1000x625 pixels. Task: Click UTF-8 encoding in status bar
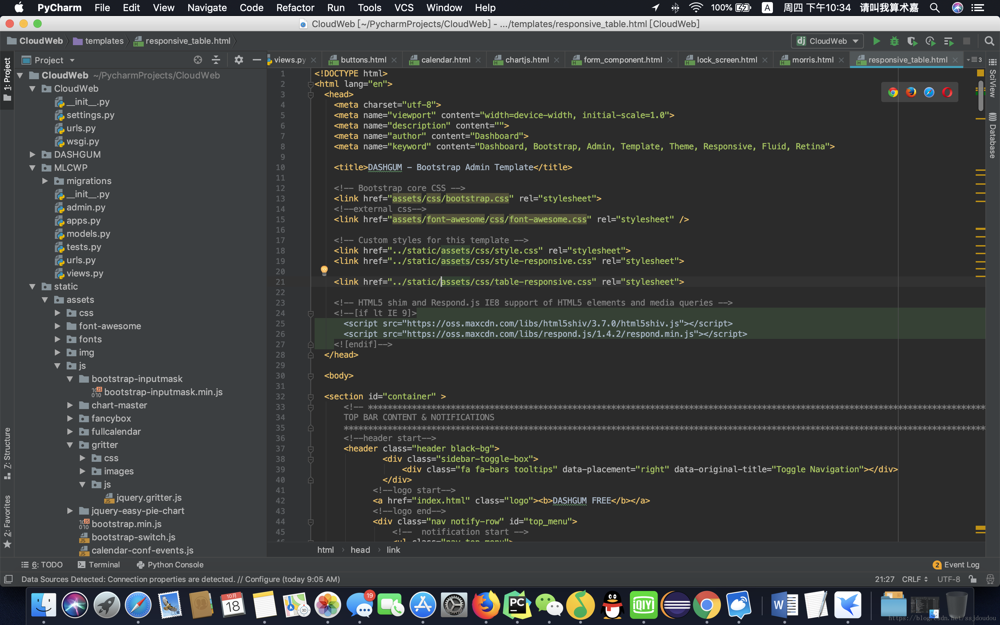(x=948, y=579)
